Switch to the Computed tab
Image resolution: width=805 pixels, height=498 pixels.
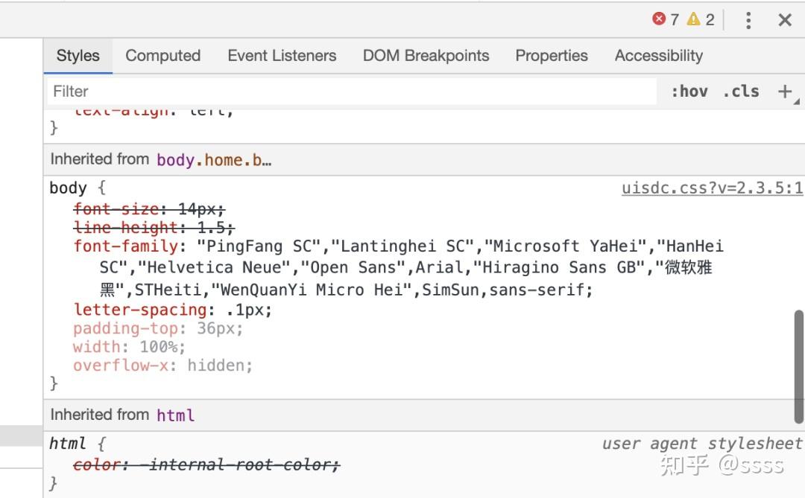click(x=162, y=56)
